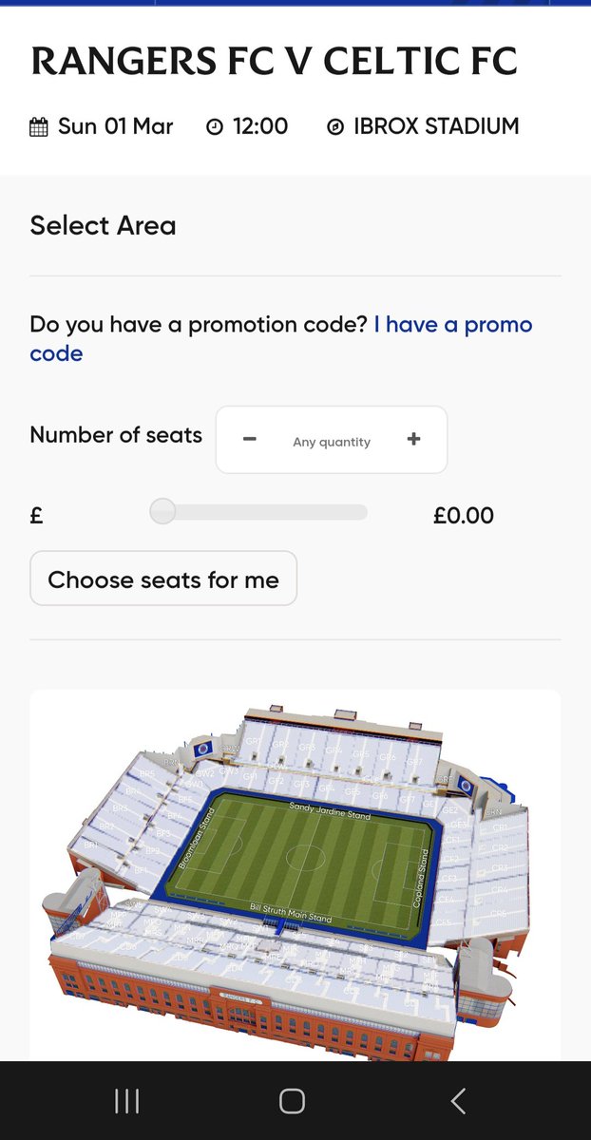Tap the Android home button
The height and width of the screenshot is (1140, 591).
coord(292,1101)
